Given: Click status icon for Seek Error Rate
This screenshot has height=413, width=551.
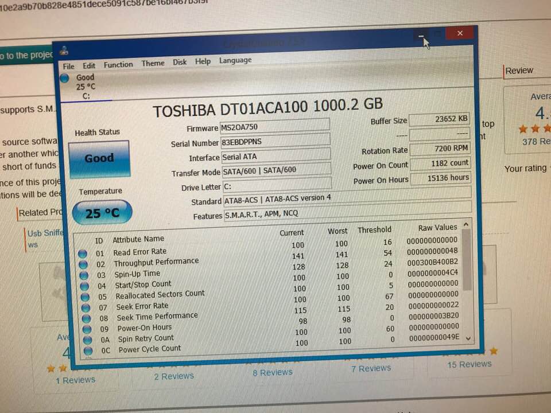Looking at the screenshot, I should tap(86, 307).
